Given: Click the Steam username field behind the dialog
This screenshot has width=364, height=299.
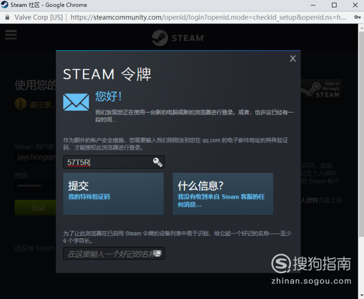Looking at the screenshot, I should pos(35,157).
